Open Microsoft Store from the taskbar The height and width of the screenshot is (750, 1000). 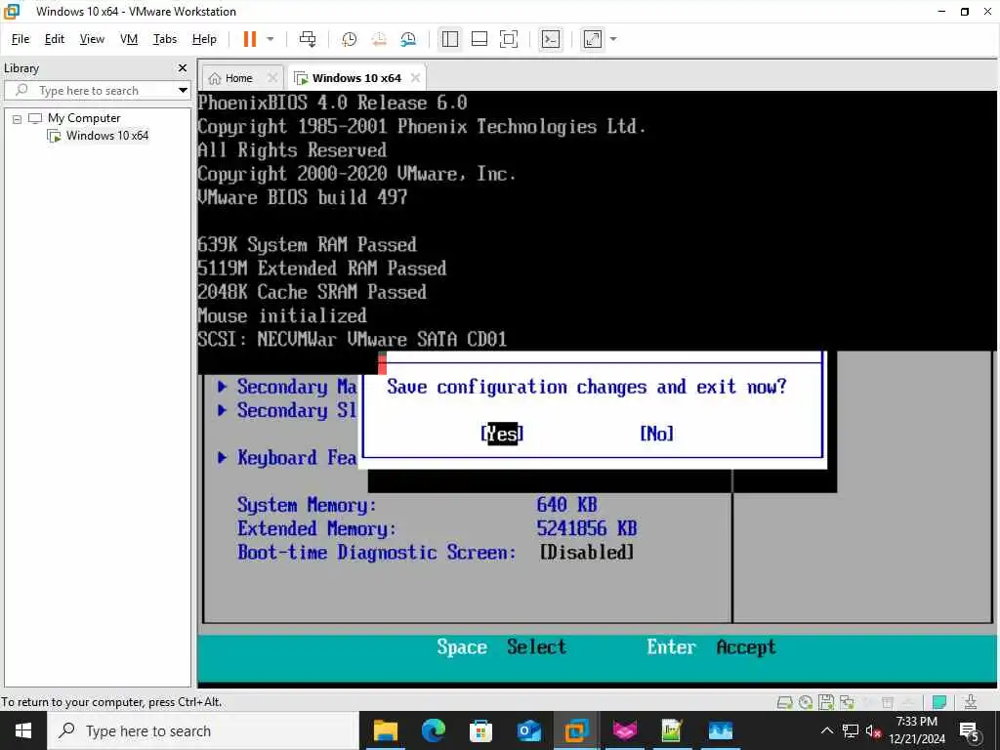tap(480, 730)
